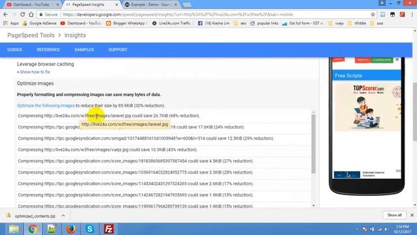
Task: Click the Chrome taskbar icon
Action: coord(33,229)
